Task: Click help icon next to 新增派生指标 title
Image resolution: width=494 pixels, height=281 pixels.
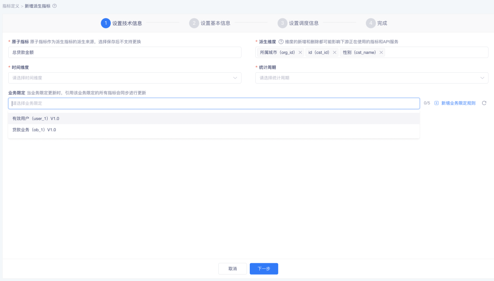Action: click(x=54, y=6)
